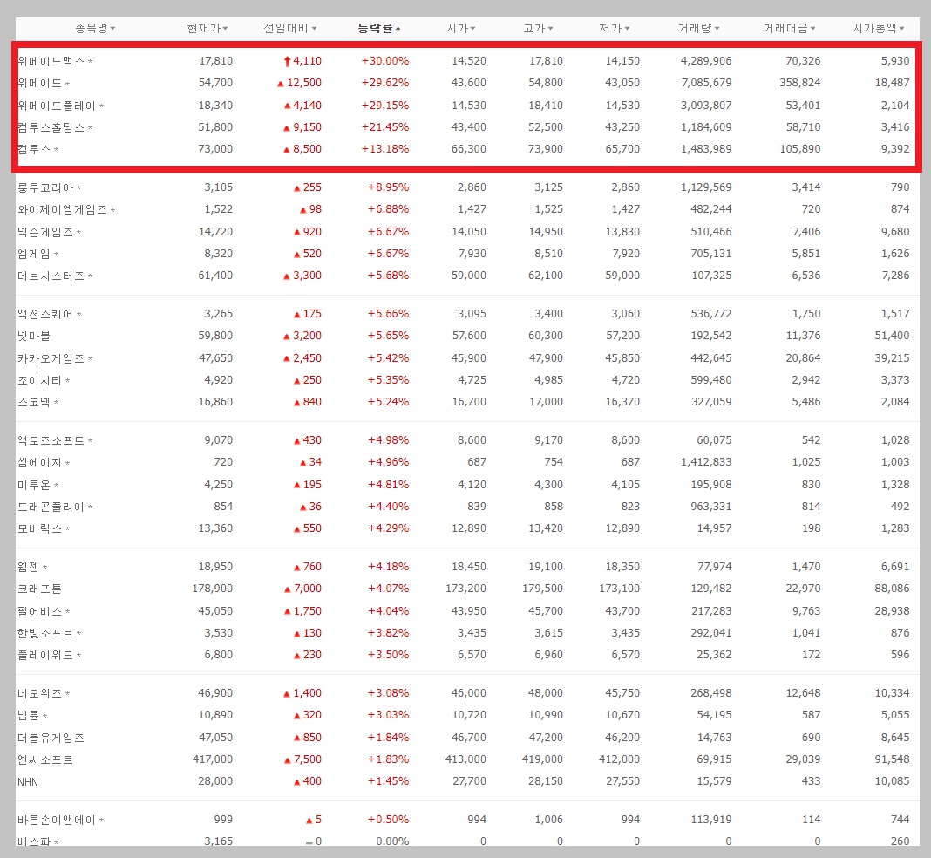Open stock 한빛소프트
The height and width of the screenshot is (858, 931).
[45, 634]
